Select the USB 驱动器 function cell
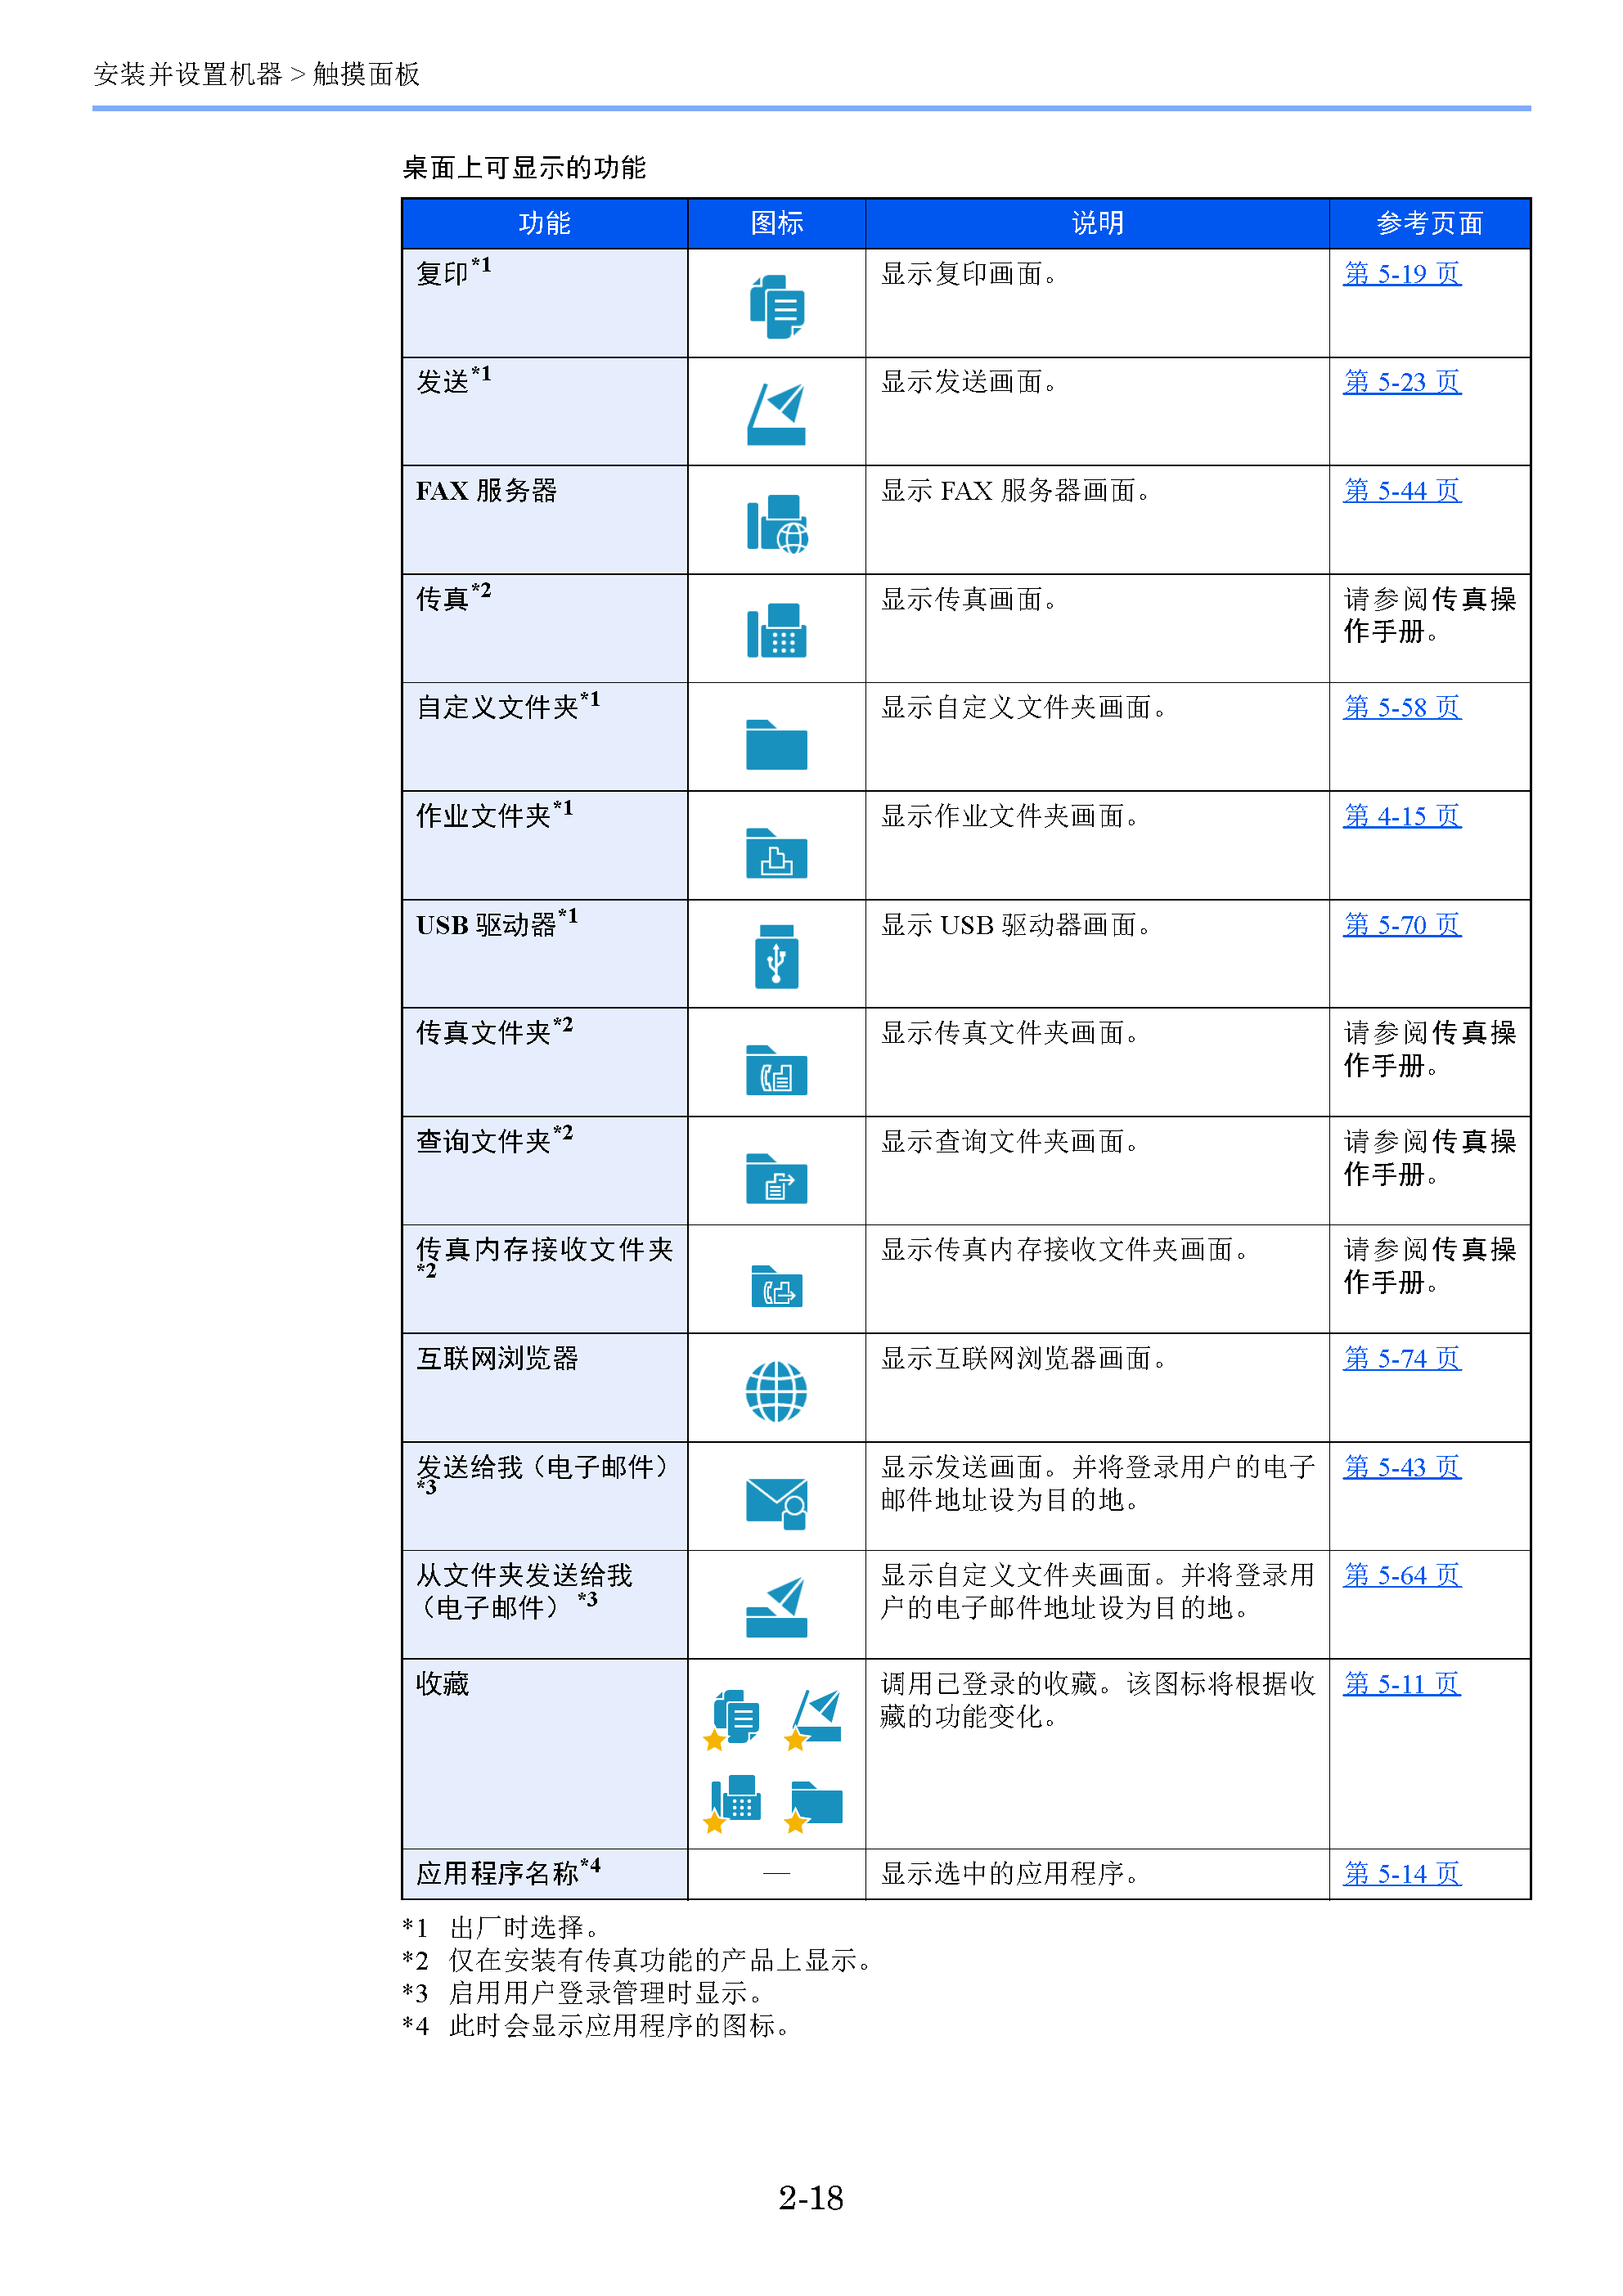The height and width of the screenshot is (2296, 1623). tap(545, 954)
